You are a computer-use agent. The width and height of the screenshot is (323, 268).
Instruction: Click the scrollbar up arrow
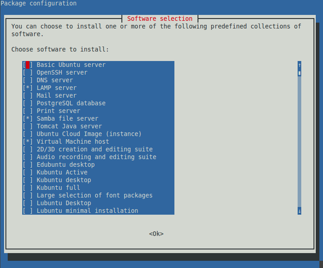[299, 65]
